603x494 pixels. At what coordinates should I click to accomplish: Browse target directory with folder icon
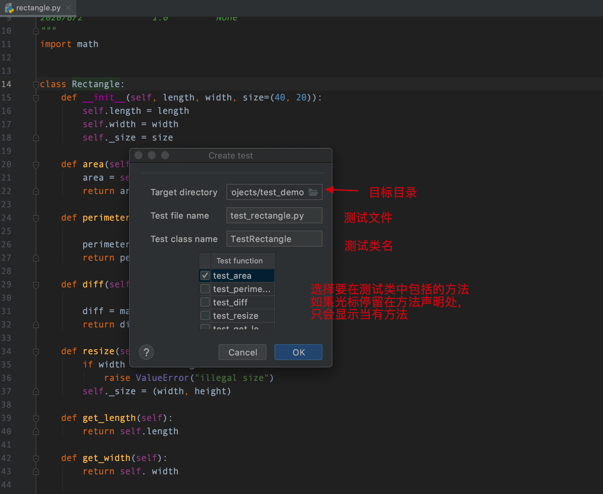[x=313, y=192]
